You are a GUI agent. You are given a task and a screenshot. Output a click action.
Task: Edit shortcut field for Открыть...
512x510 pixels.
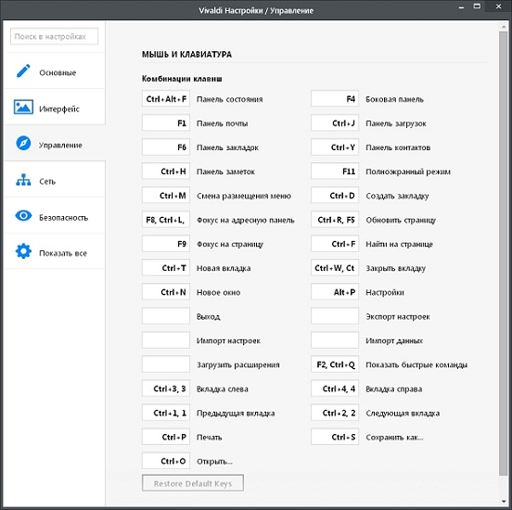166,461
